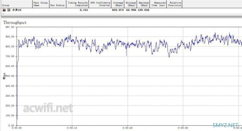Click the Measured Time (sec) header

click(158, 4)
